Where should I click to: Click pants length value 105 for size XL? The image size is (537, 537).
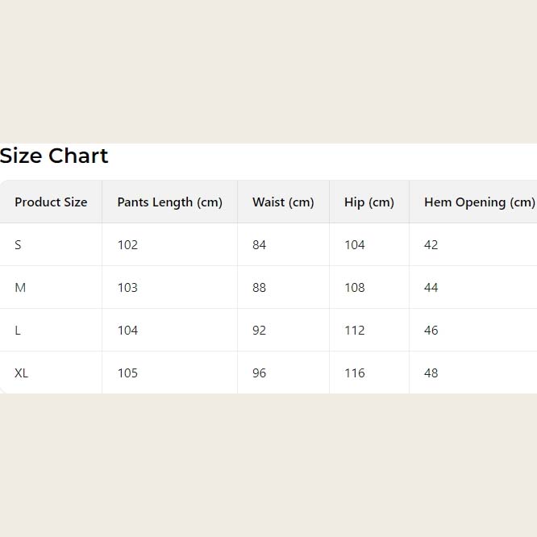[127, 373]
